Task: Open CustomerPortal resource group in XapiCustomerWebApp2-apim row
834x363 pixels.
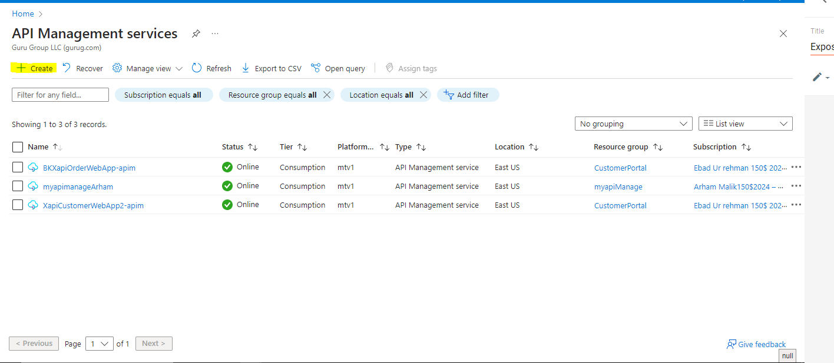Action: pyautogui.click(x=620, y=205)
